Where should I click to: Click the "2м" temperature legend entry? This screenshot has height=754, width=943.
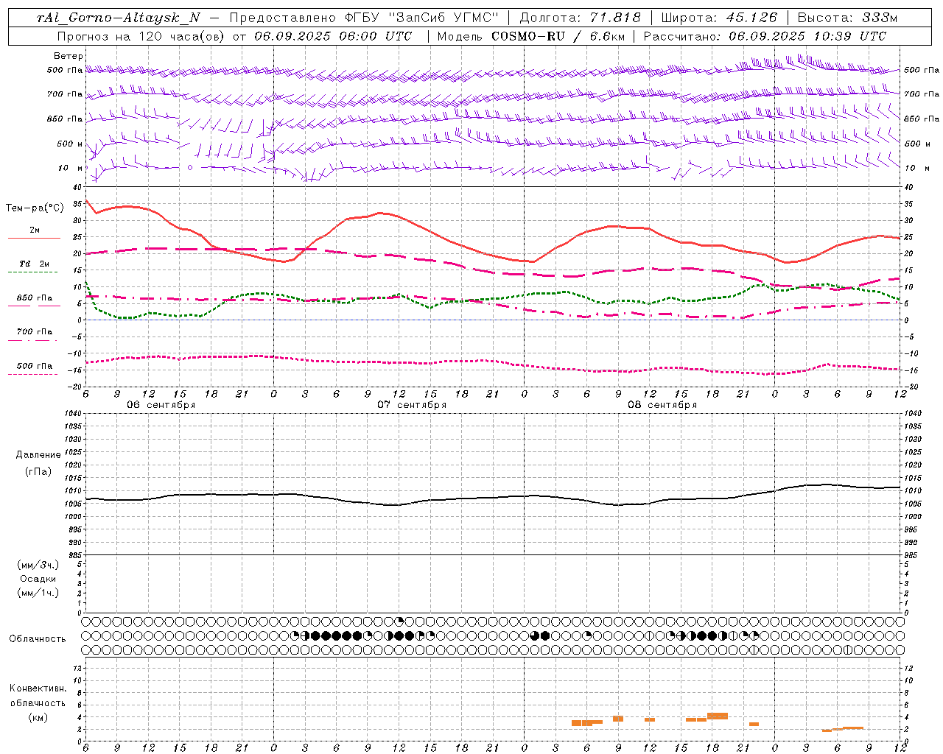click(35, 230)
